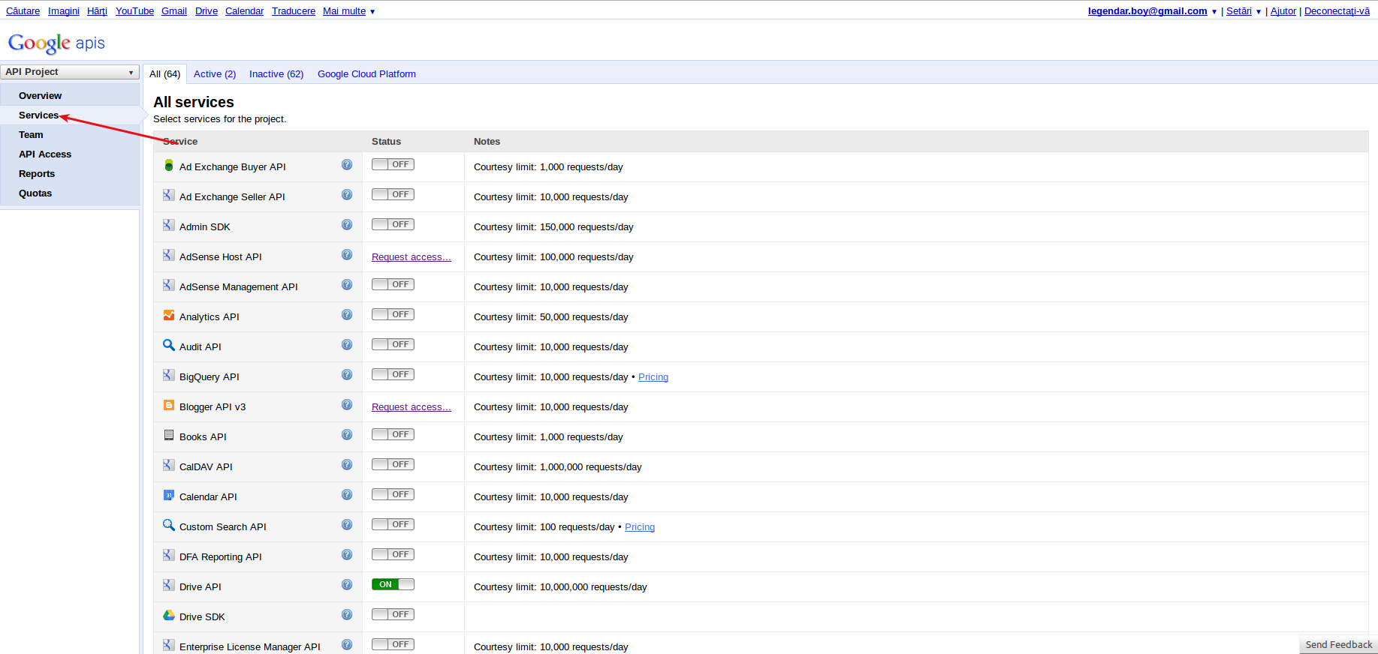Click the Blogger API v3 orange icon
Viewport: 1378px width, 654px height.
169,405
